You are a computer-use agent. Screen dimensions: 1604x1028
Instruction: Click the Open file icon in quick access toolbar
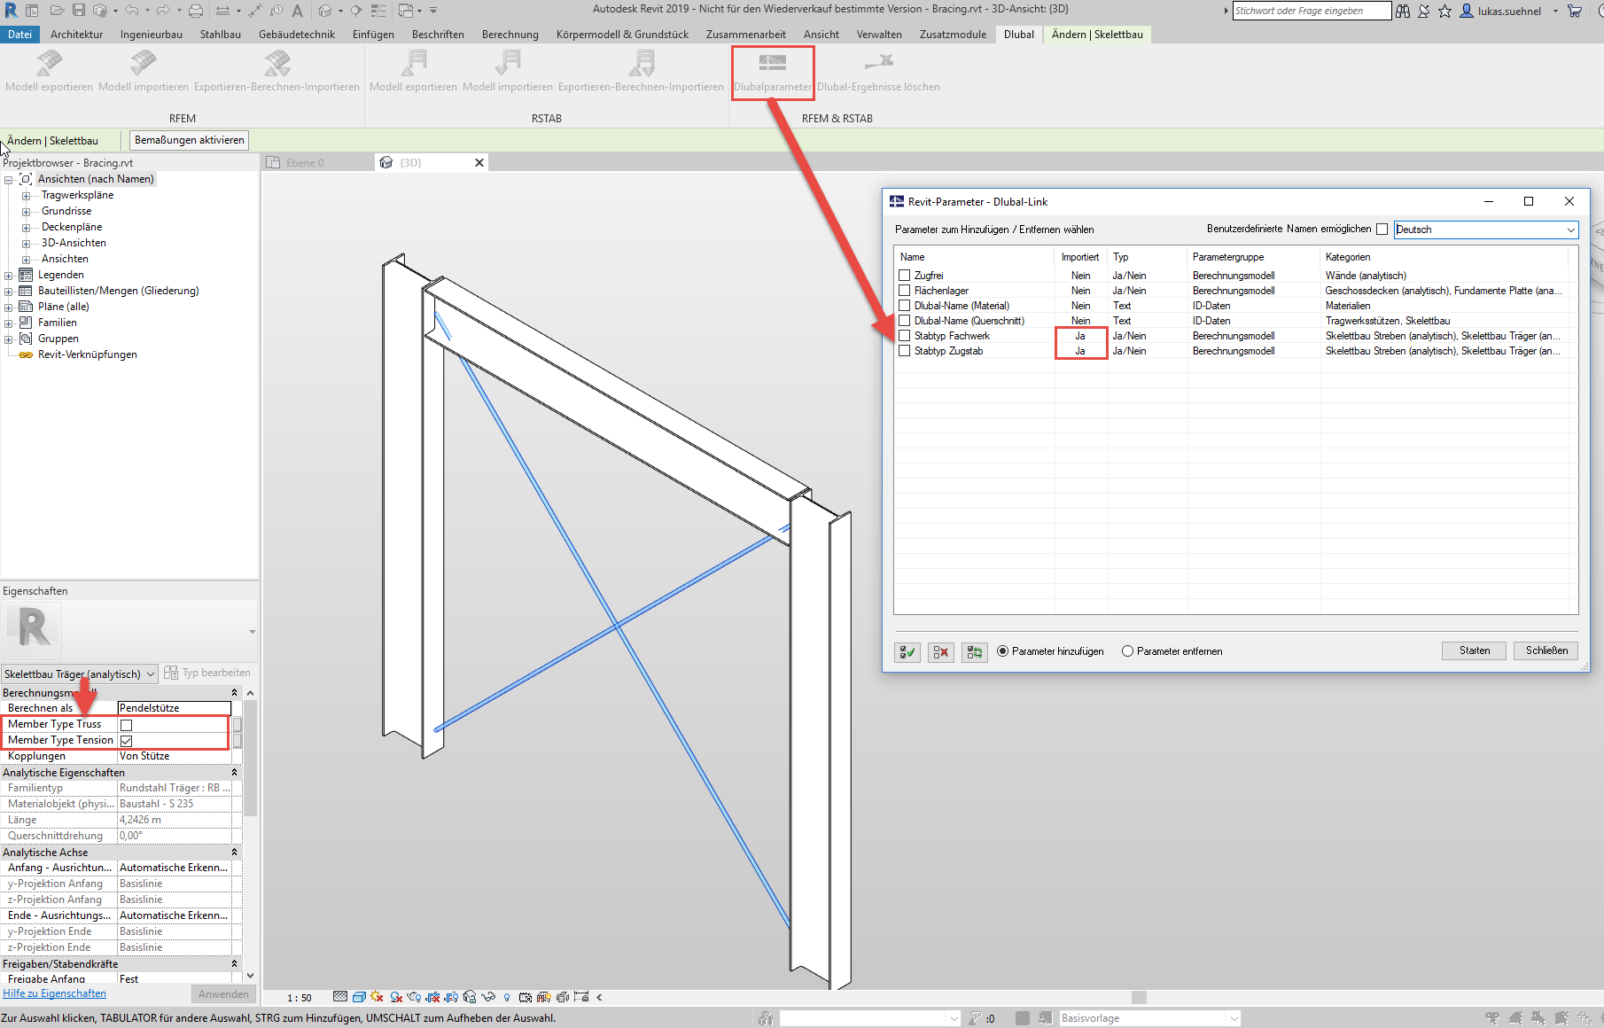pos(58,11)
